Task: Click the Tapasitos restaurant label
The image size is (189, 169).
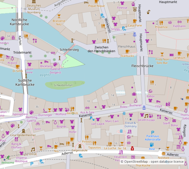Action: coord(94,148)
